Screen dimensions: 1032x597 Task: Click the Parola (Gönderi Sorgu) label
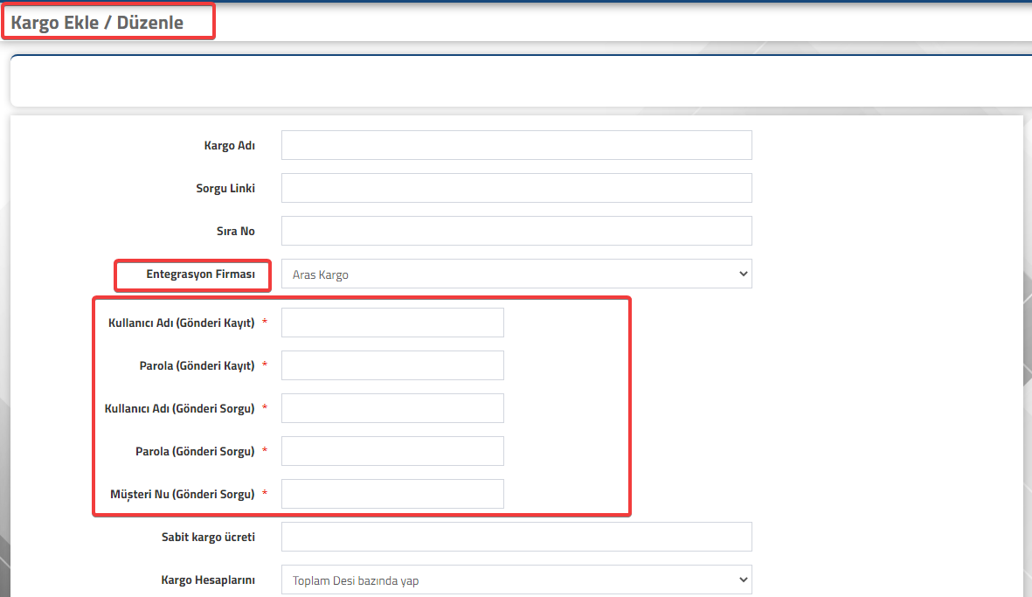pyautogui.click(x=195, y=452)
